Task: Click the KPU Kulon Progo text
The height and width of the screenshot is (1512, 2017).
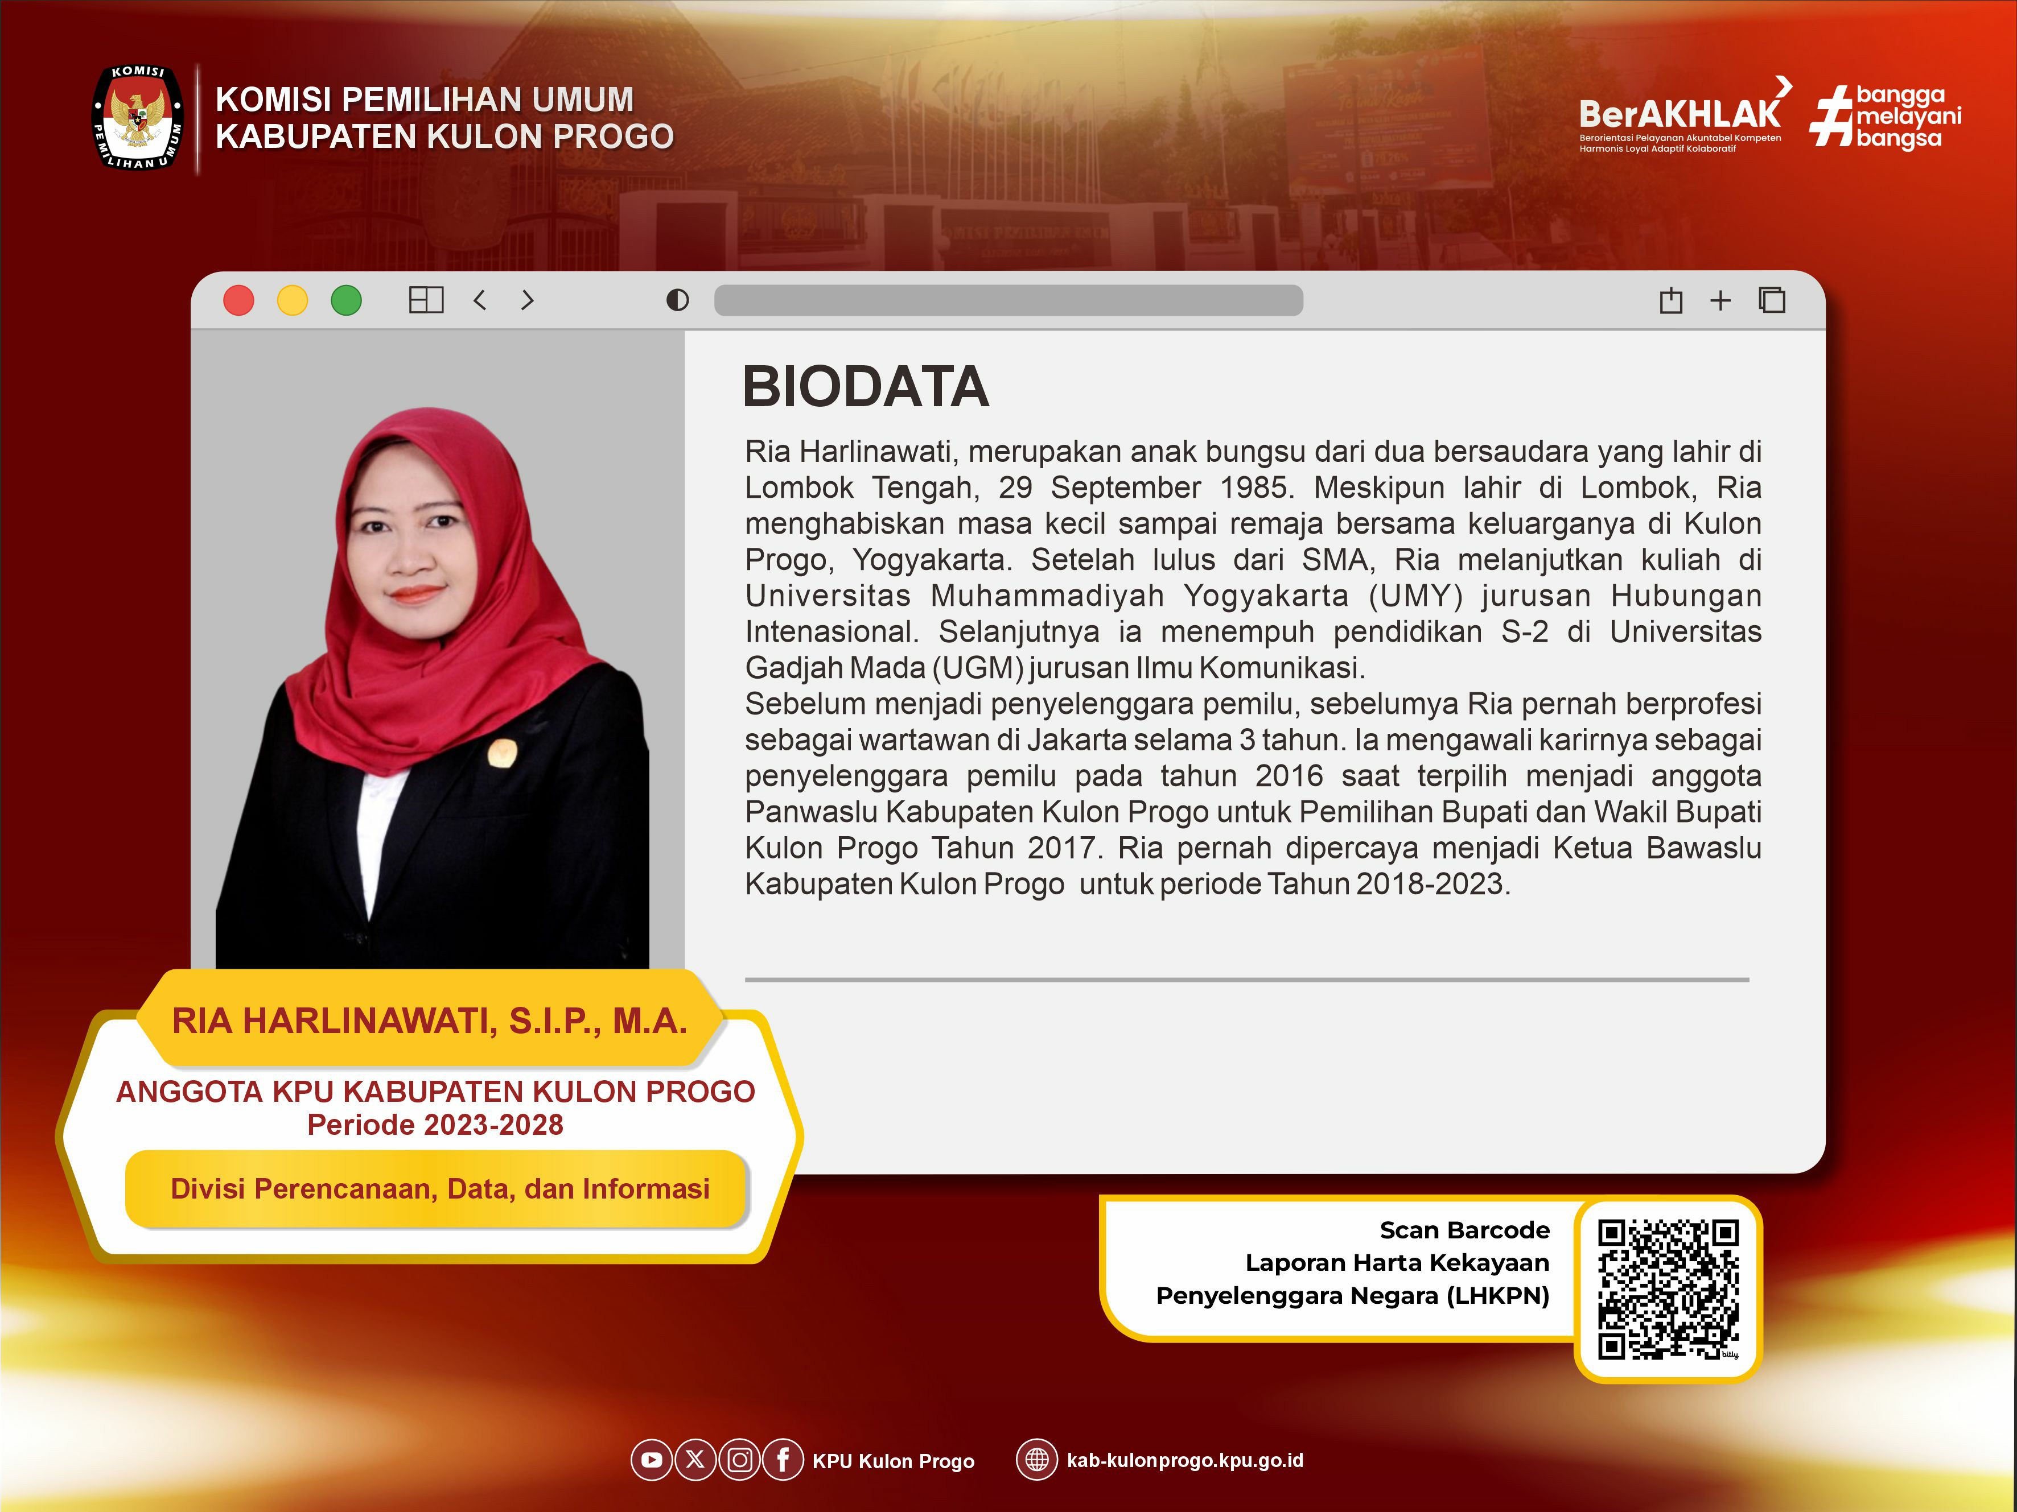Action: coord(893,1461)
